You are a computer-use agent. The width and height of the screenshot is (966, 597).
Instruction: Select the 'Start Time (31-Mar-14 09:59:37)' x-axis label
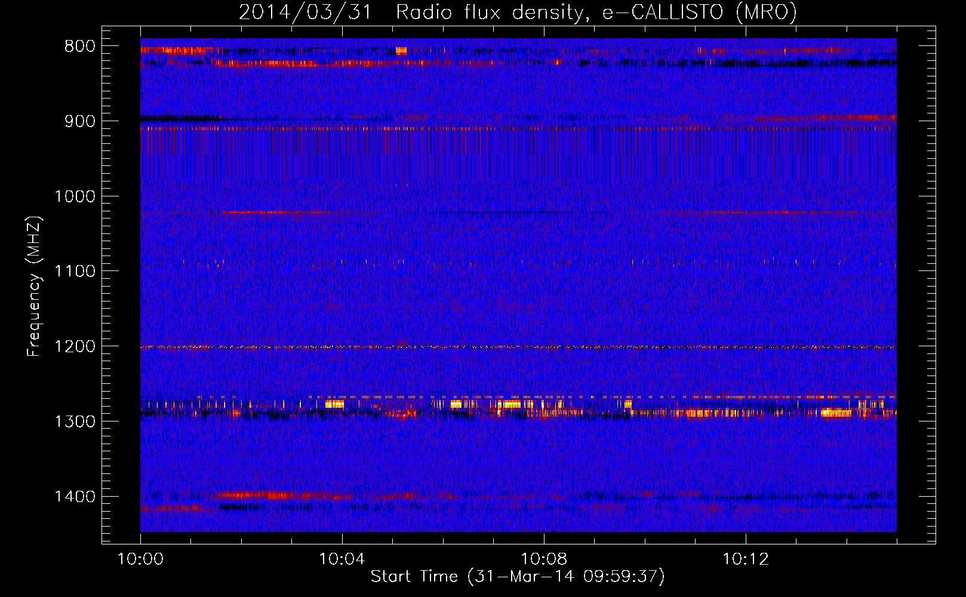pos(518,577)
